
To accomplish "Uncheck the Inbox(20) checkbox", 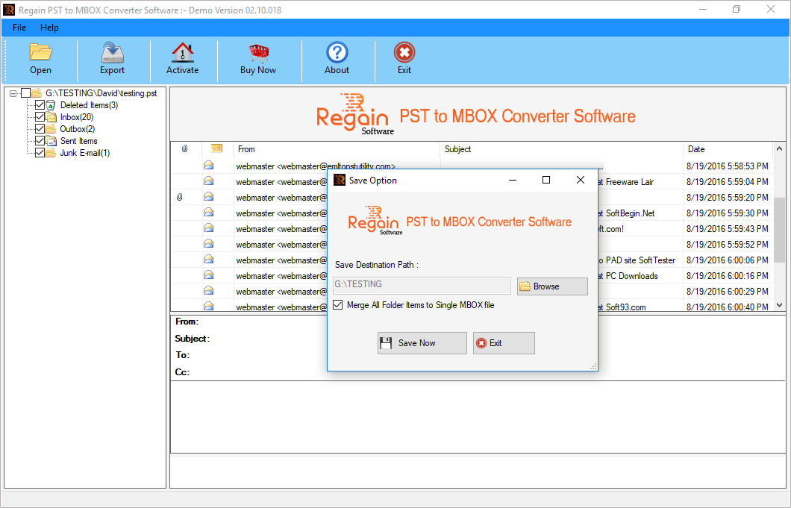I will 40,117.
